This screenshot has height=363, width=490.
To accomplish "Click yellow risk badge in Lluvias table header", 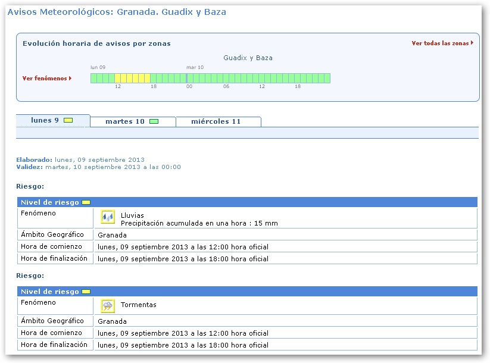I will coord(86,202).
